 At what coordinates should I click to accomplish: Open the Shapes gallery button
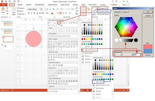click(x=83, y=11)
